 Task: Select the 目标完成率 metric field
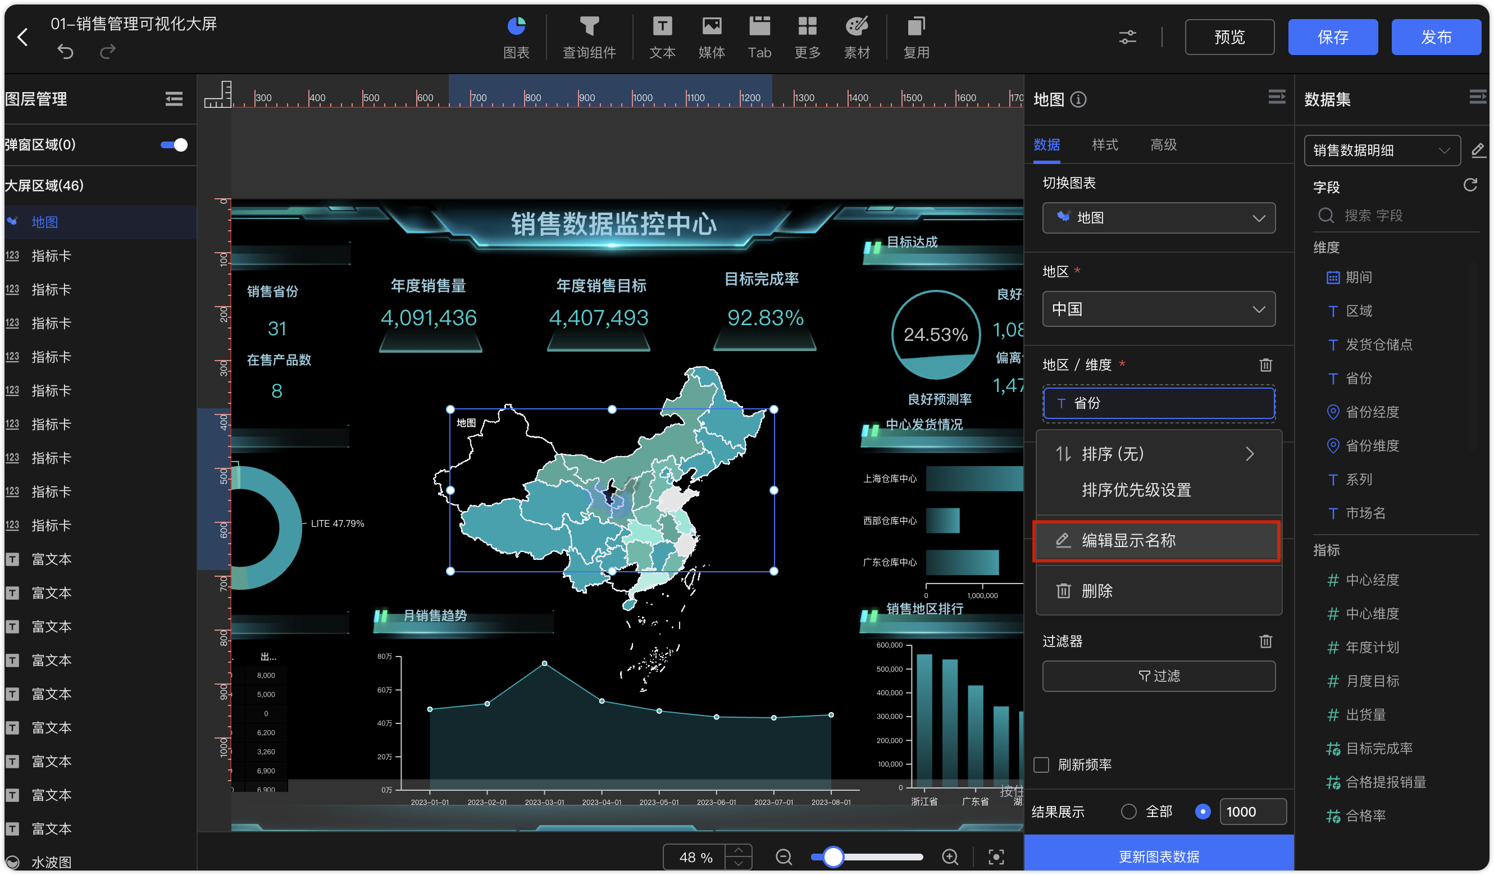[1378, 748]
